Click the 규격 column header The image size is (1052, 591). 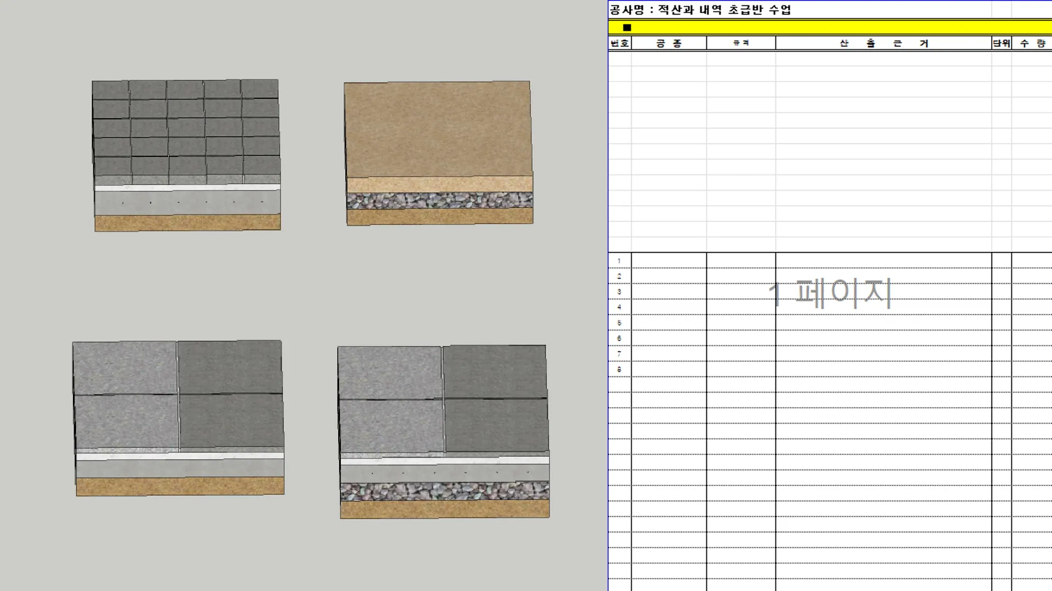click(x=741, y=43)
